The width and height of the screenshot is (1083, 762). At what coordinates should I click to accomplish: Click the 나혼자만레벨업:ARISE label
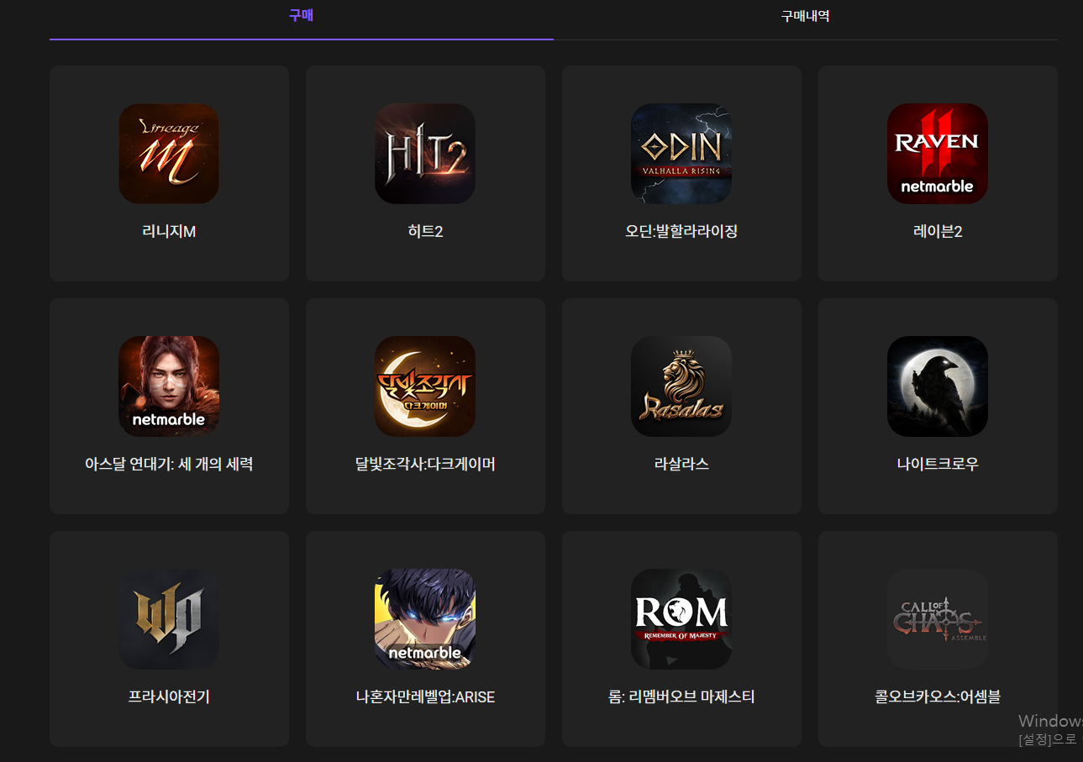(425, 697)
